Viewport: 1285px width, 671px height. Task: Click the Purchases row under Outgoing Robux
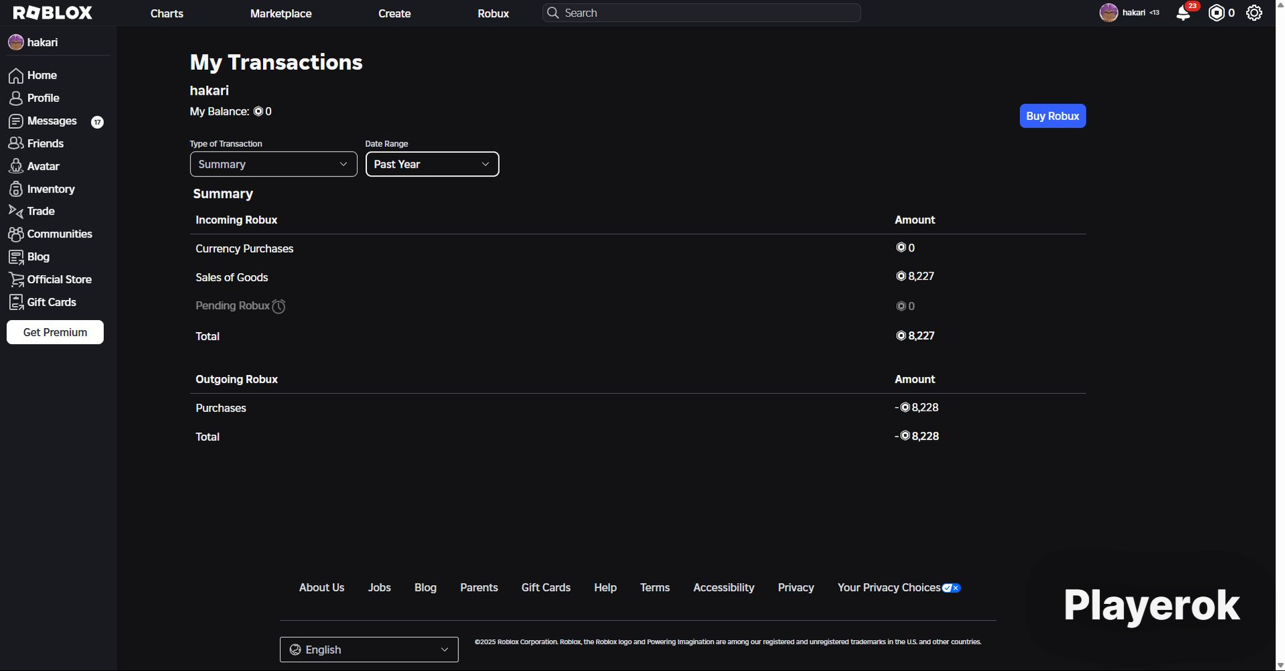click(x=221, y=408)
